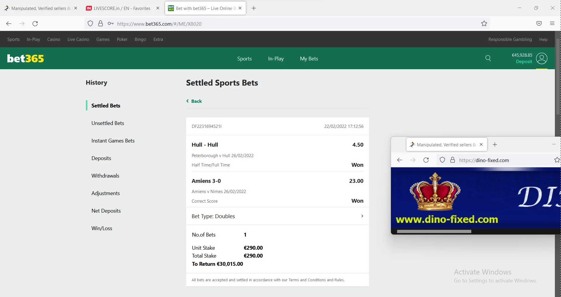Viewport: 561px width, 297px height.
Task: Close the LIVESCORE.in Favorites tab
Action: [x=158, y=8]
